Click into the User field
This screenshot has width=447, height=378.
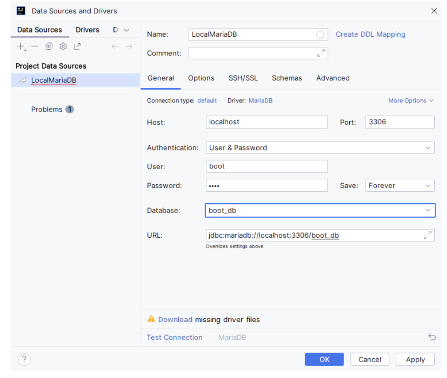coord(267,166)
